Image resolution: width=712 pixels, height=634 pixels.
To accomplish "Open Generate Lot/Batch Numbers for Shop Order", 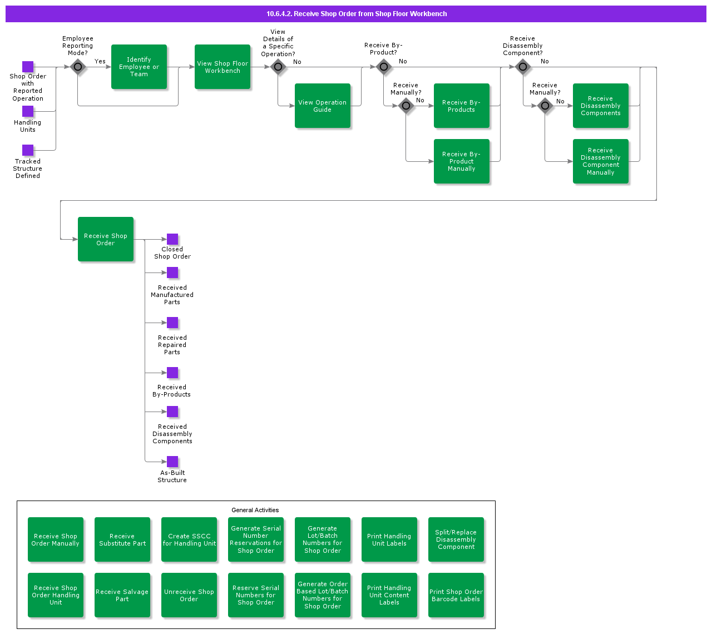I will coord(323,539).
